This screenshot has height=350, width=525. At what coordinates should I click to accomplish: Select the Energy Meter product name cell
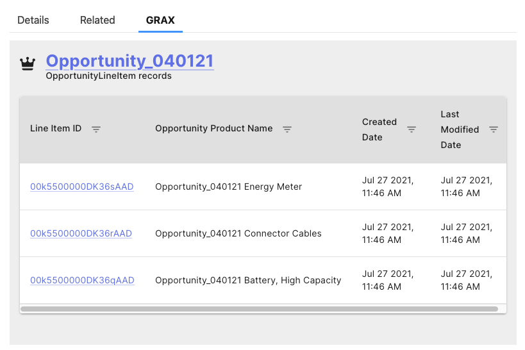[228, 187]
